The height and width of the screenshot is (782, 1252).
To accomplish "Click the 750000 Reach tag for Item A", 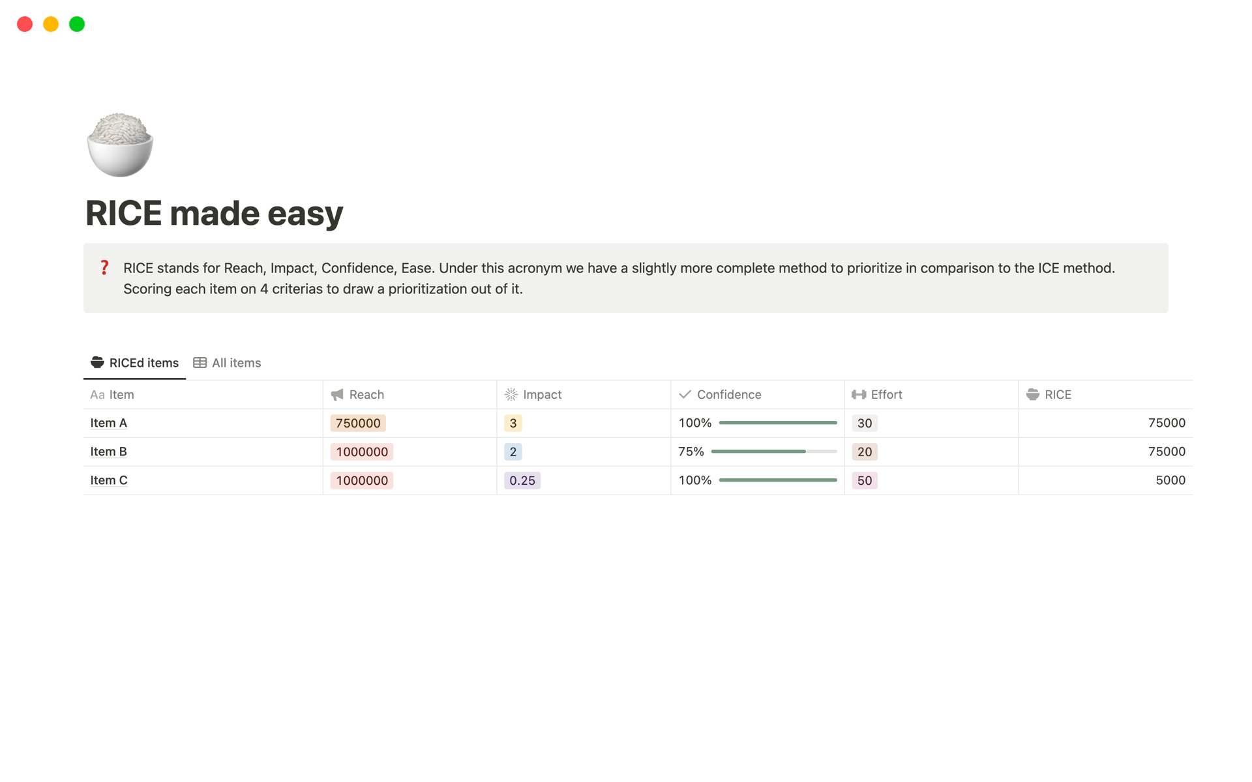I will pos(358,424).
